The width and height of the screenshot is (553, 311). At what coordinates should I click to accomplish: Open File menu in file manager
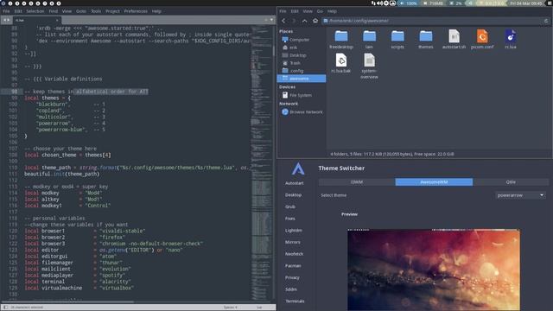tap(283, 11)
